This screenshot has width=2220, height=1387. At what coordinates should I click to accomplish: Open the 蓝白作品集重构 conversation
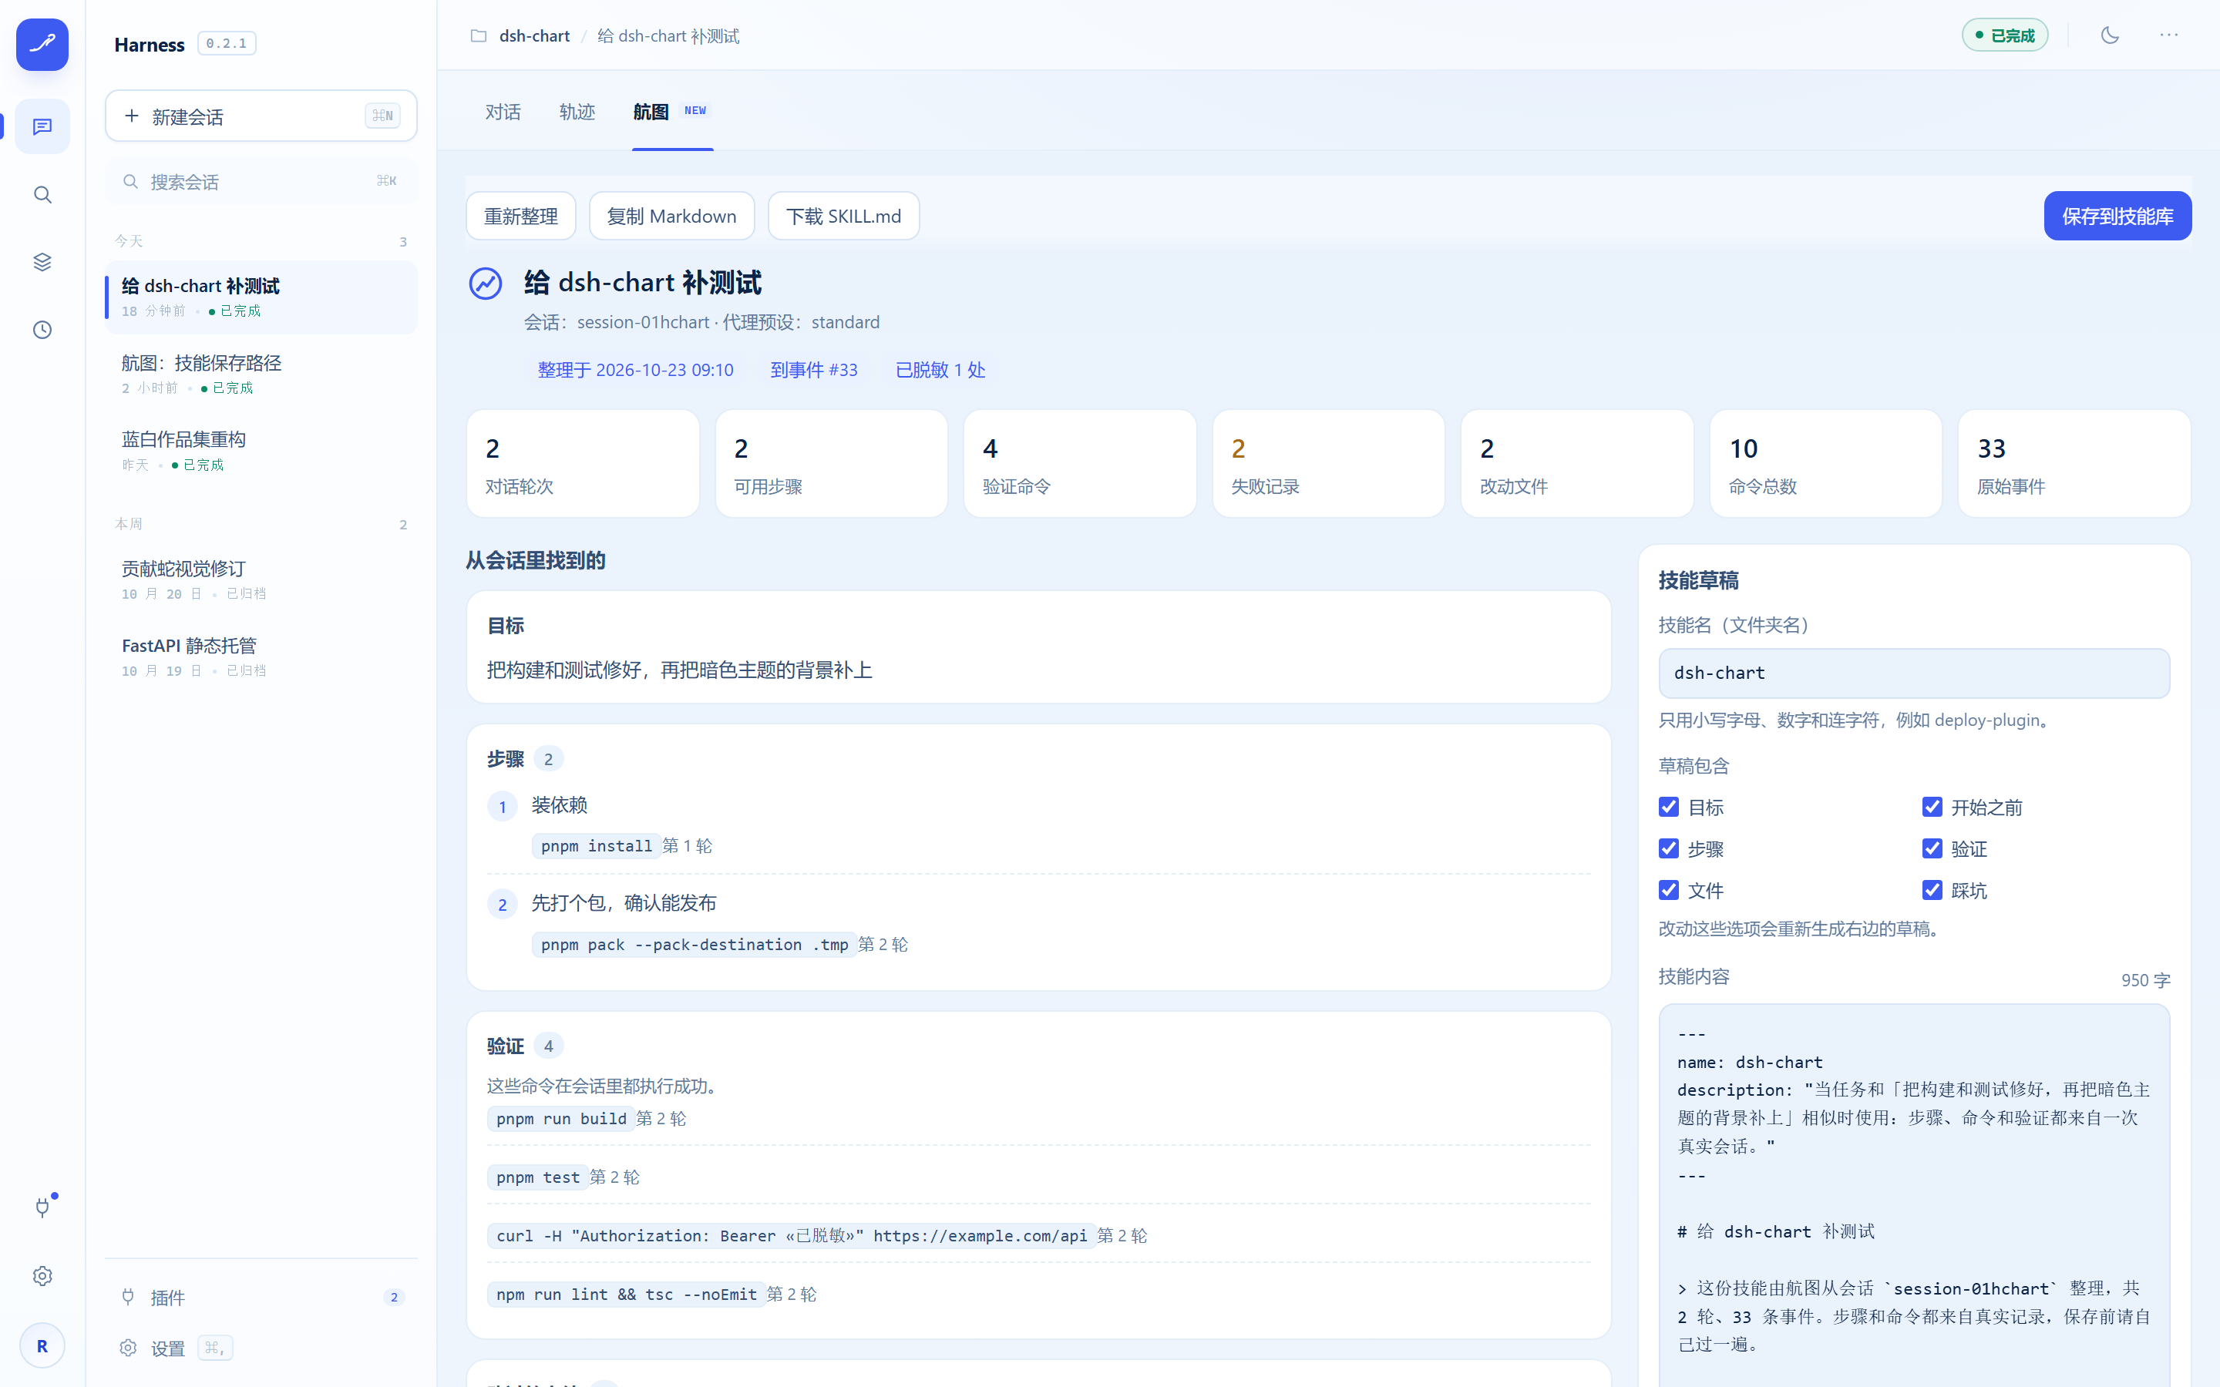[261, 451]
